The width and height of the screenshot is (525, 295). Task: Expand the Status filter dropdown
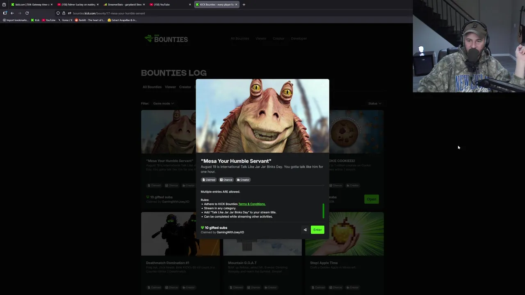(x=374, y=104)
